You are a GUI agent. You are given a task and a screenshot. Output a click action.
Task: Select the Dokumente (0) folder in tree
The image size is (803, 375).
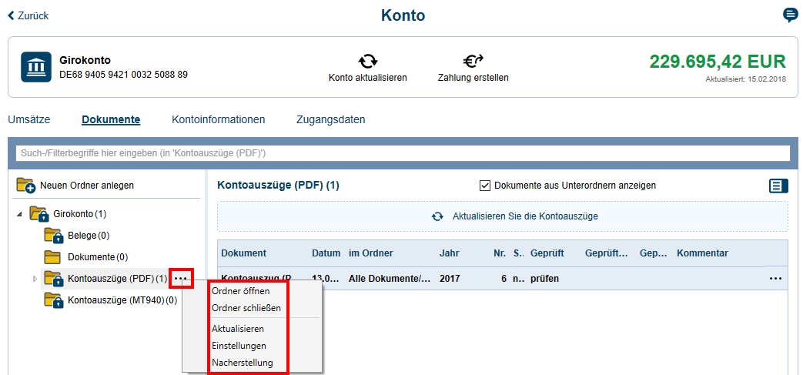(98, 257)
